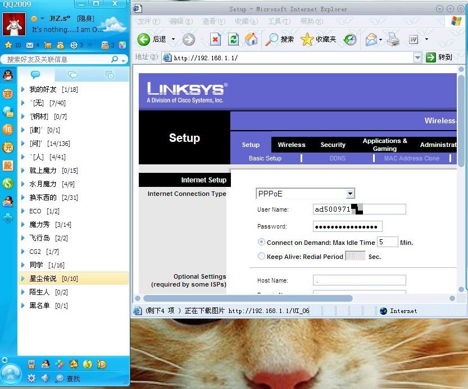Open the DDNS sub-tab
Screen dimensions: 468x389
[x=338, y=158]
